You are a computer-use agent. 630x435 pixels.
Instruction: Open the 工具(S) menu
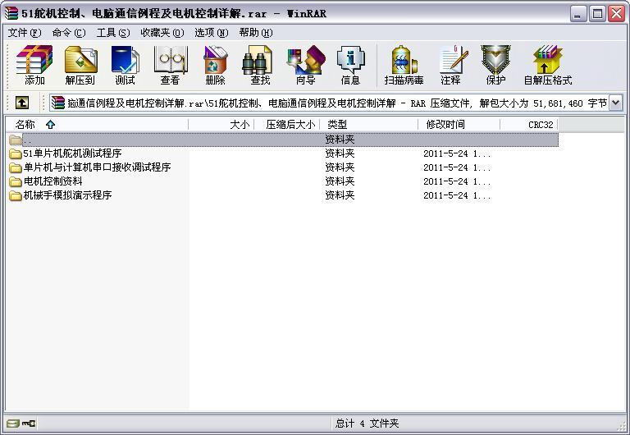coord(113,33)
